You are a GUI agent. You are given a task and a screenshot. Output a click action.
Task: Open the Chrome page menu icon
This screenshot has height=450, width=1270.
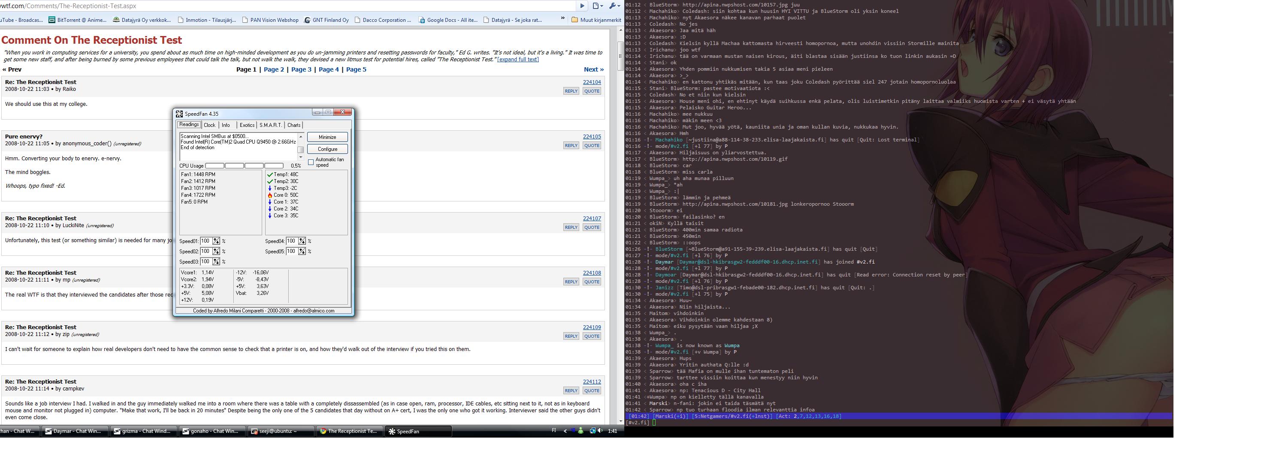(x=597, y=6)
